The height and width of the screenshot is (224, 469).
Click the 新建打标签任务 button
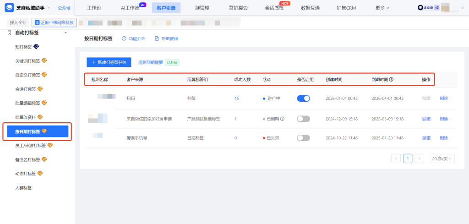[109, 62]
